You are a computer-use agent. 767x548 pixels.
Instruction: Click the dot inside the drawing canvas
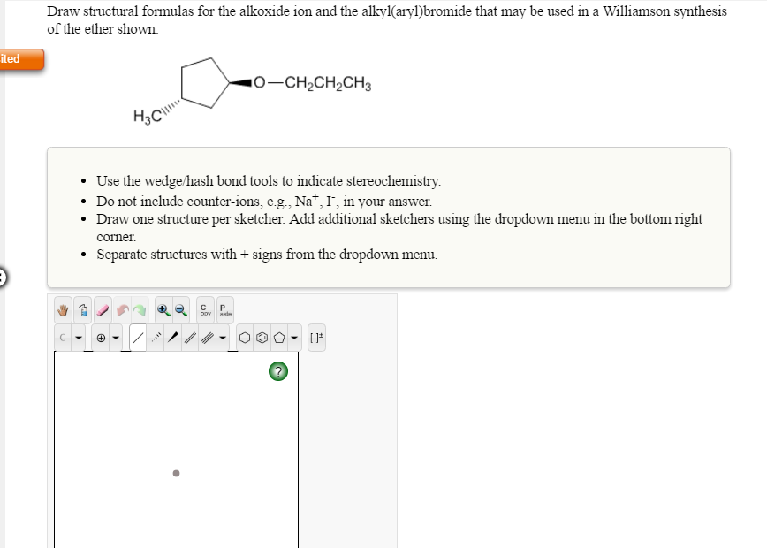(x=175, y=472)
